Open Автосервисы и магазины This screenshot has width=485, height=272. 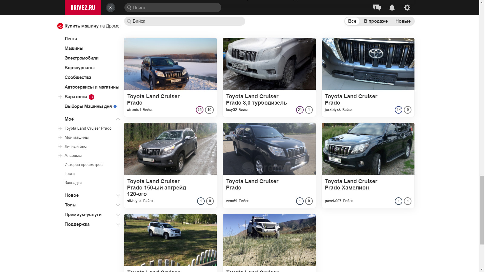pos(92,87)
